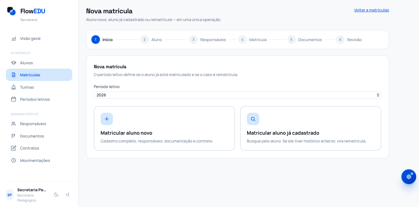The width and height of the screenshot is (419, 207).
Task: Go to Alunos in the sidebar
Action: coord(39,63)
